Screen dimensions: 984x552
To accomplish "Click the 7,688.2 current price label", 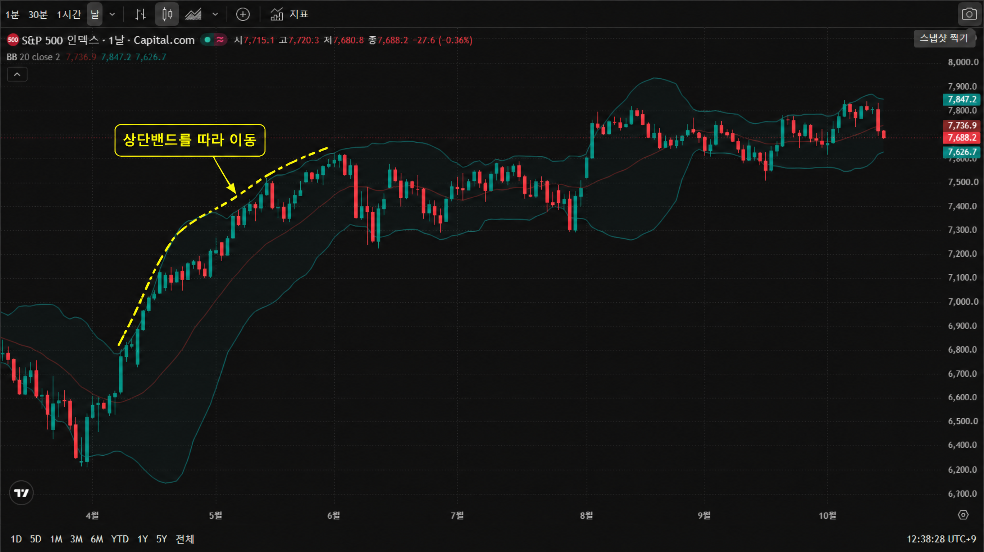I will pyautogui.click(x=962, y=137).
